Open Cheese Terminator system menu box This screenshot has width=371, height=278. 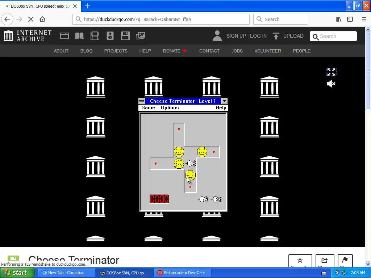pyautogui.click(x=142, y=101)
